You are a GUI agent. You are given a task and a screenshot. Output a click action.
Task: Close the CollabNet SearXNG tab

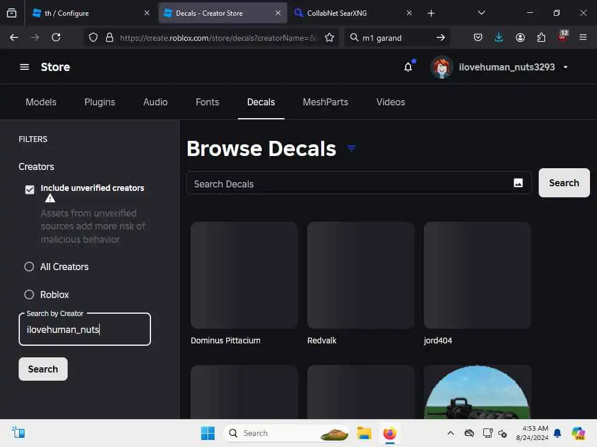pyautogui.click(x=409, y=13)
